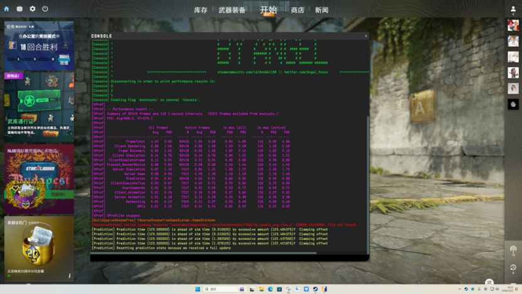
Task: Click the 开始 play tab
Action: 268,10
